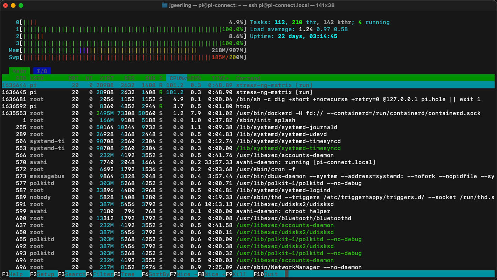Click the Mem usage meter

(124, 50)
